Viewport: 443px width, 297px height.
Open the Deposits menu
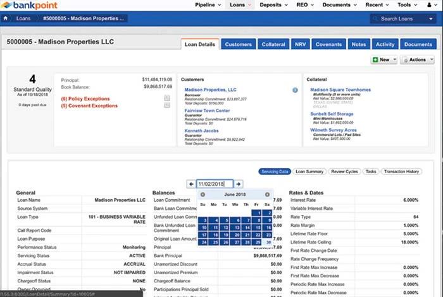coord(273,5)
